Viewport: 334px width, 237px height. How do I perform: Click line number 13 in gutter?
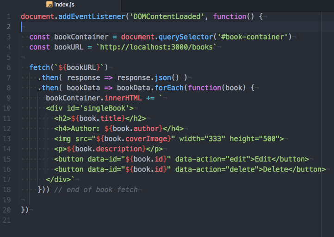tap(6, 139)
